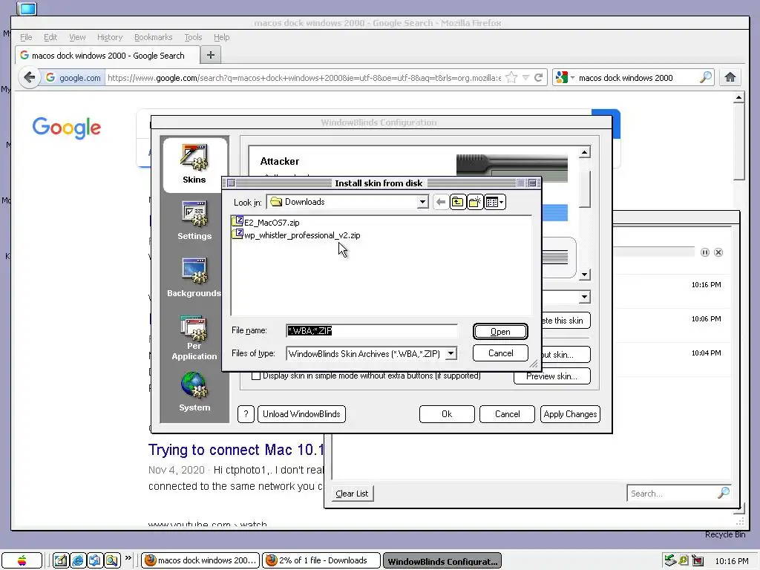Click the Preview skin button
This screenshot has height=570, width=760.
point(552,376)
